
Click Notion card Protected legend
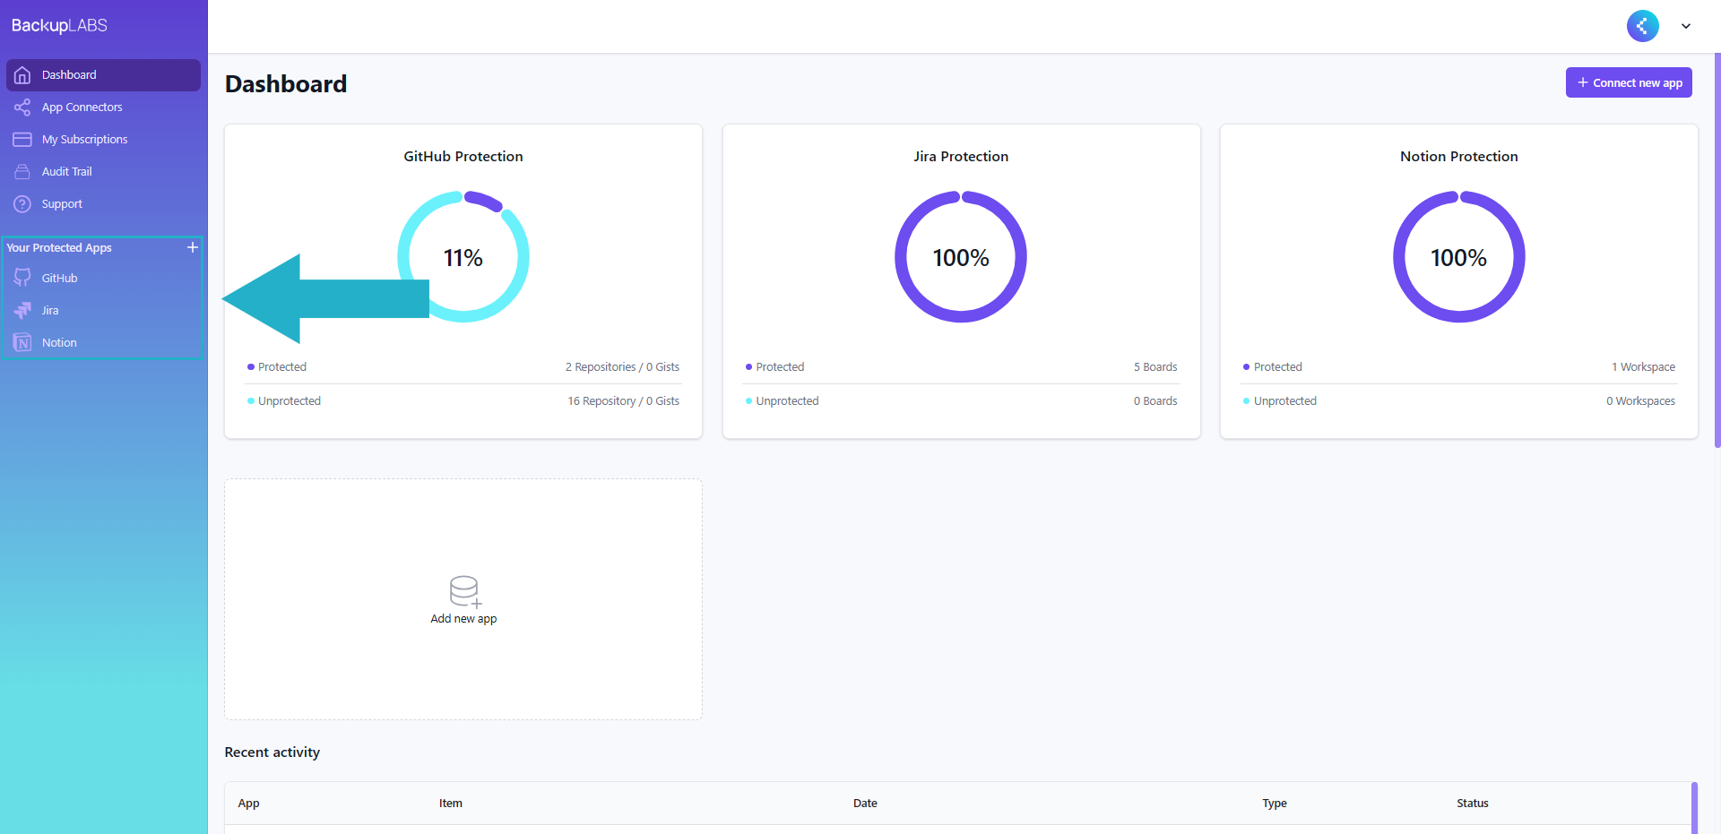[x=1273, y=367]
